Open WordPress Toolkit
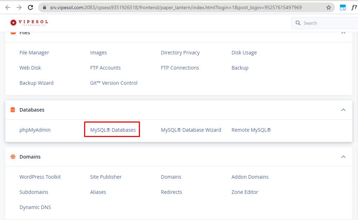The width and height of the screenshot is (358, 220). (x=40, y=177)
